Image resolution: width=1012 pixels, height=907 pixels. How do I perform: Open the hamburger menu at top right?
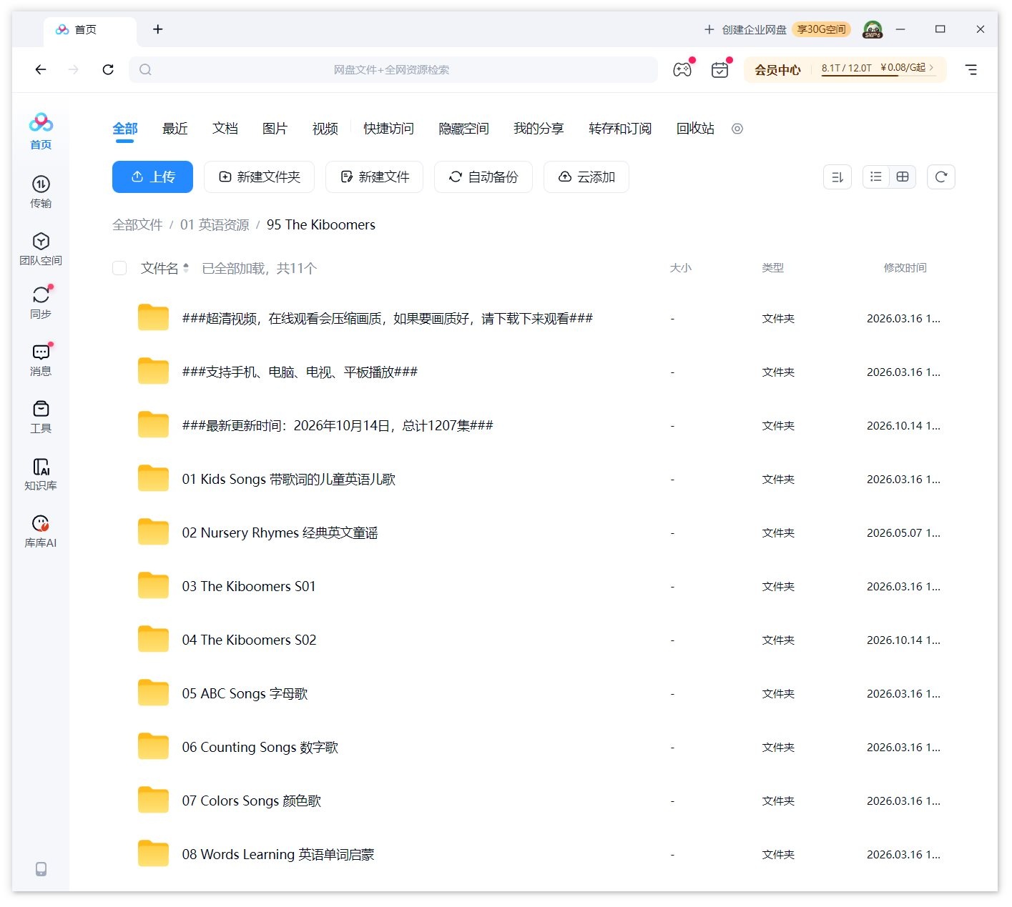[x=971, y=69]
